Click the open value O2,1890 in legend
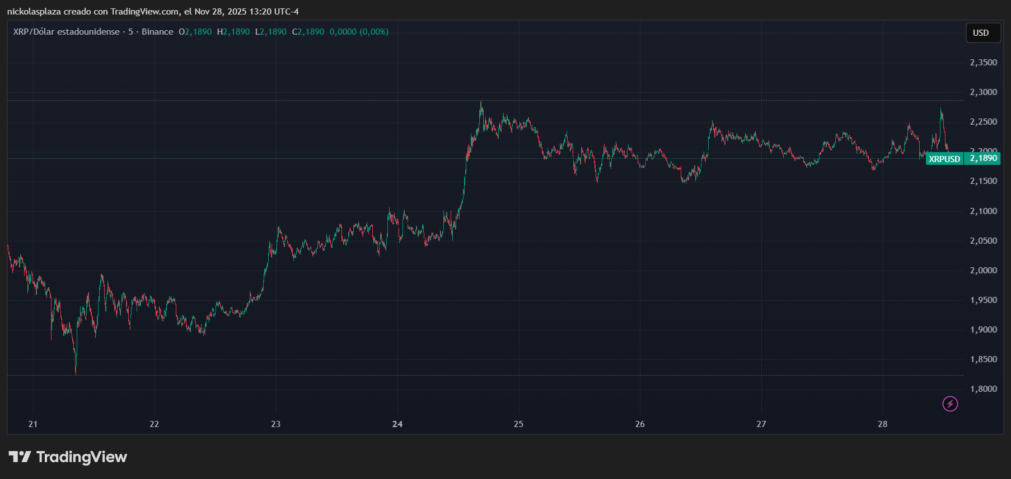The width and height of the screenshot is (1011, 479). (195, 32)
